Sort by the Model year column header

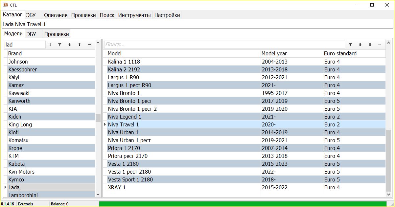[x=292, y=53]
